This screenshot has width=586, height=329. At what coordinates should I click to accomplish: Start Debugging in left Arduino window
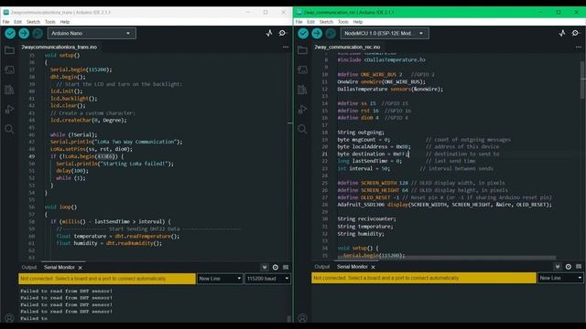pos(38,34)
